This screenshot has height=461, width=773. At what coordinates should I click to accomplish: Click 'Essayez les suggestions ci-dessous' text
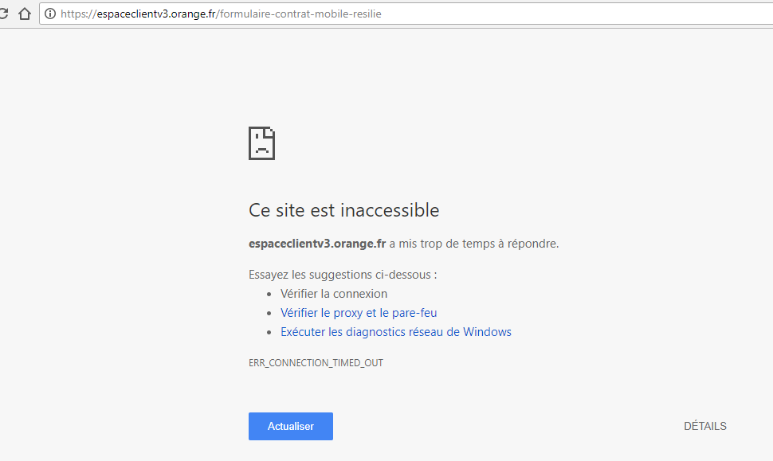(343, 275)
